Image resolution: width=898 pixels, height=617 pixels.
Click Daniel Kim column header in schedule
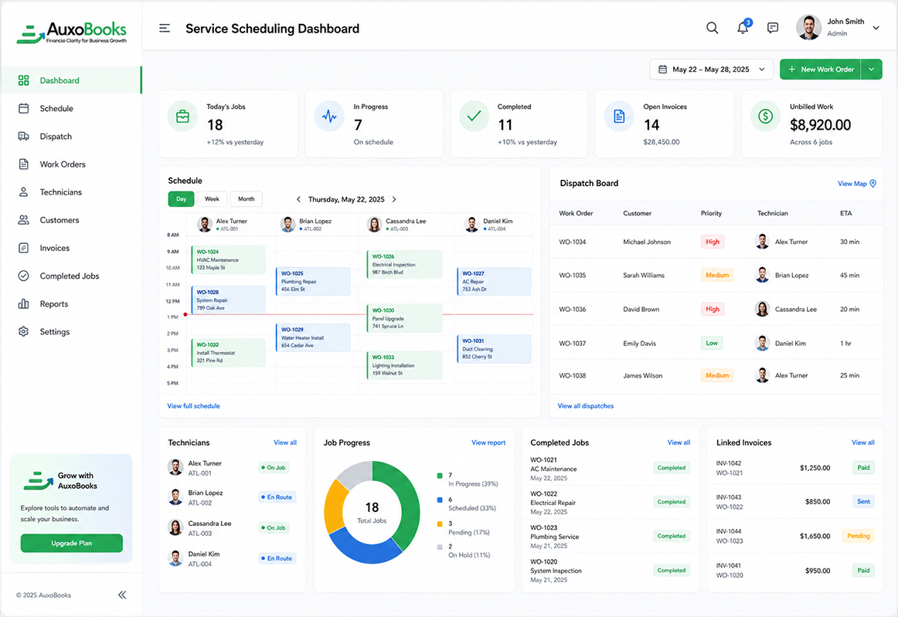coord(492,224)
